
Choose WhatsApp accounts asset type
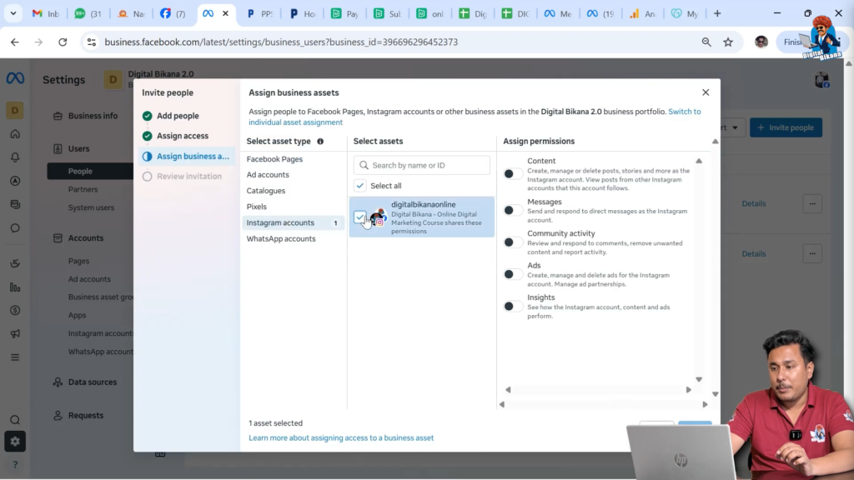coord(281,239)
